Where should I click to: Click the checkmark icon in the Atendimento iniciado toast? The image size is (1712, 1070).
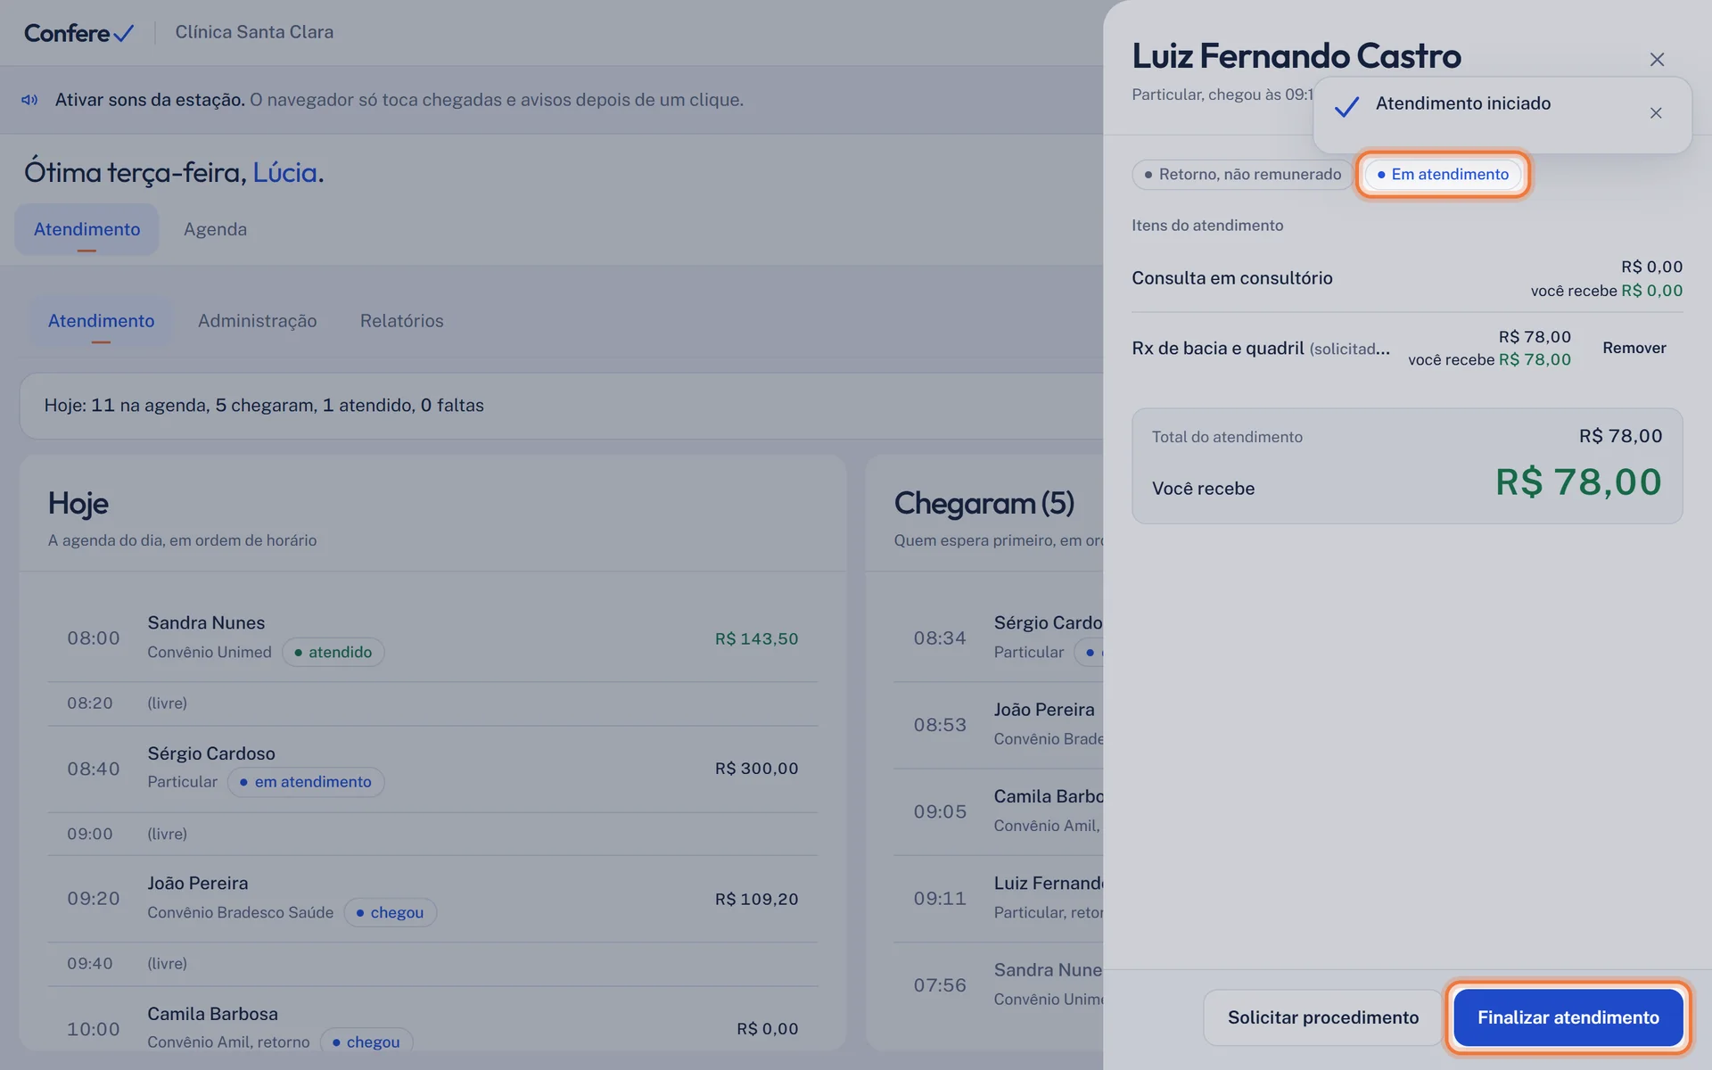point(1346,106)
